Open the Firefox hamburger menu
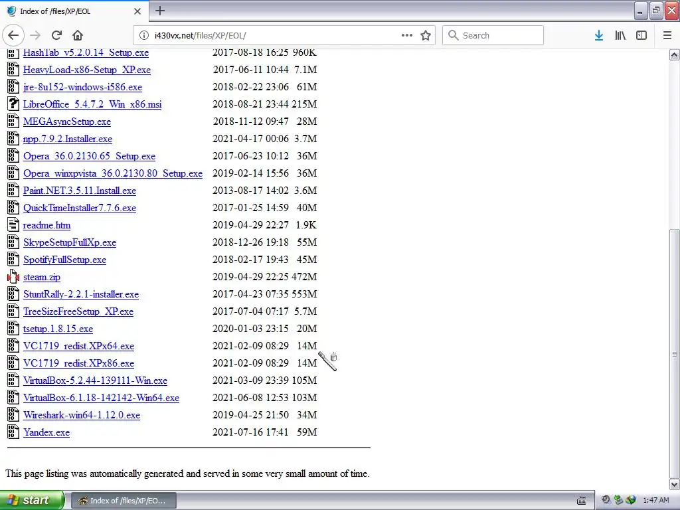Image resolution: width=680 pixels, height=510 pixels. [667, 35]
